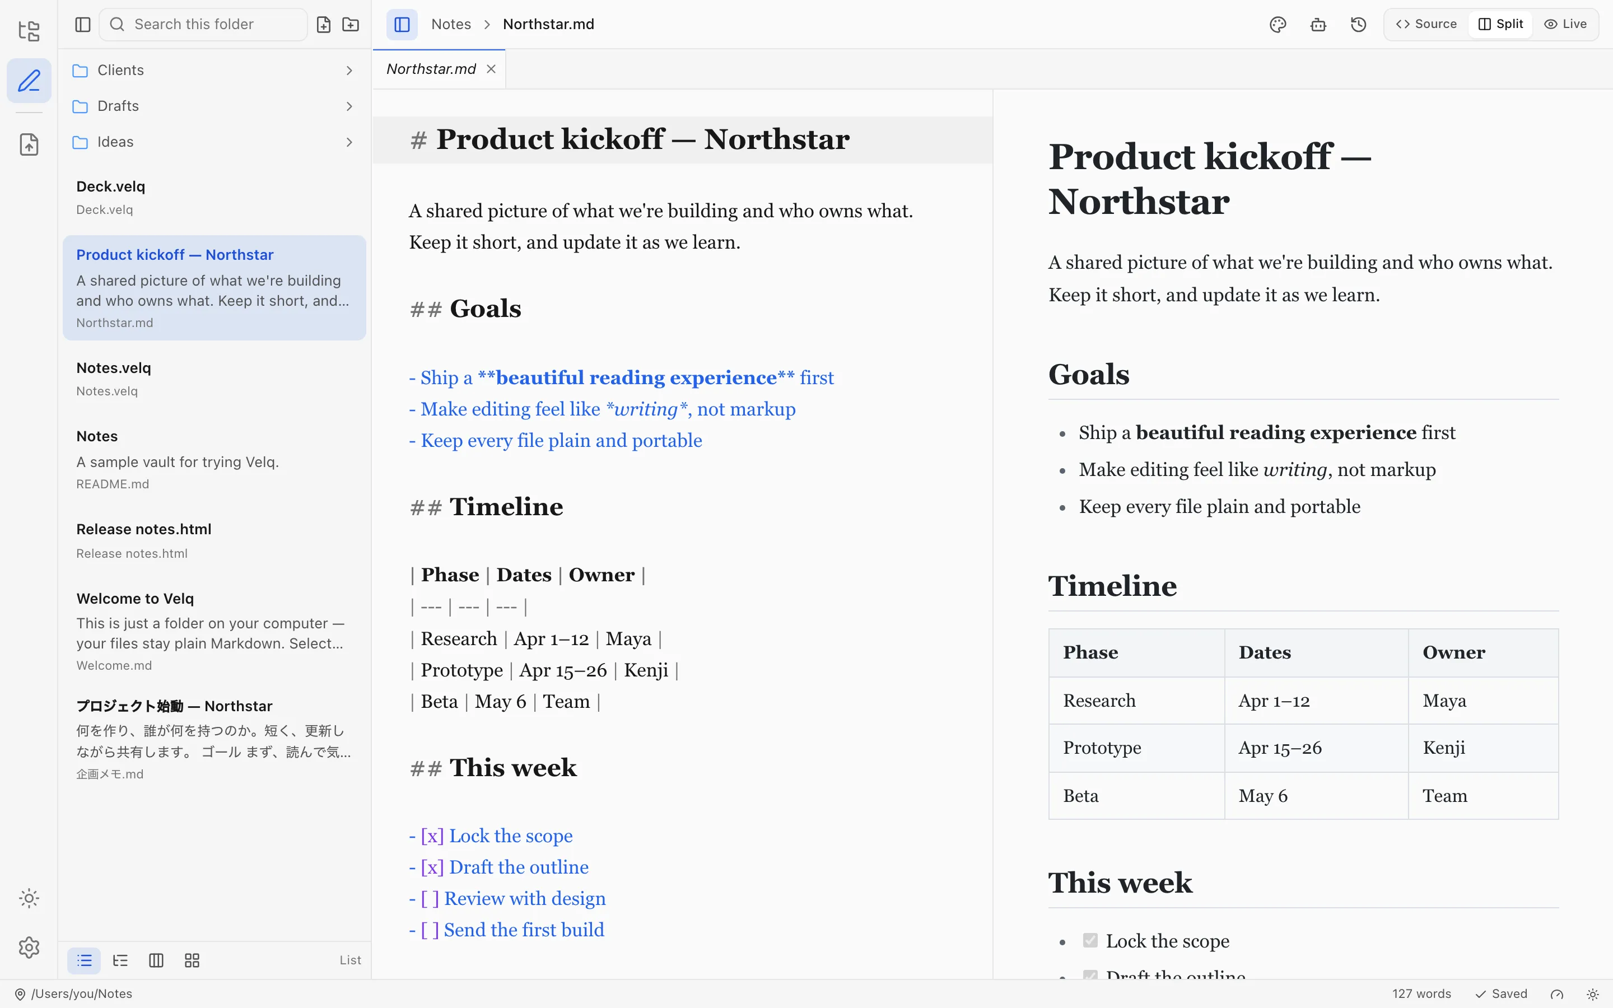
Task: Click the '## Timeline' heading in editor
Action: (486, 507)
